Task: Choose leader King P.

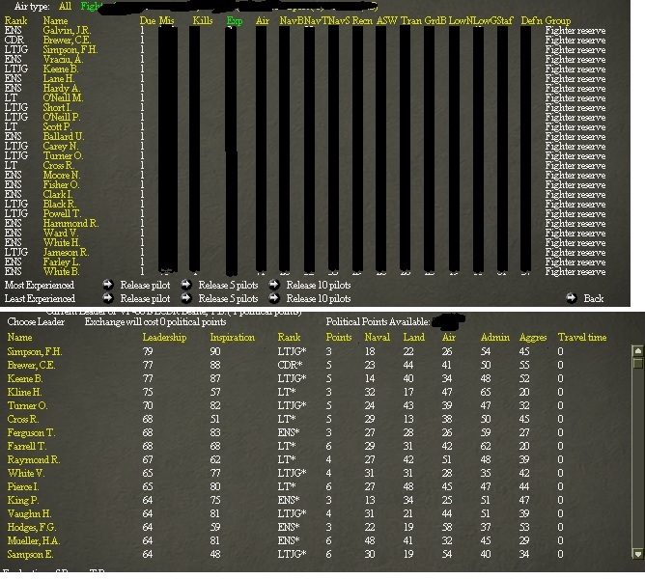Action: [23, 501]
